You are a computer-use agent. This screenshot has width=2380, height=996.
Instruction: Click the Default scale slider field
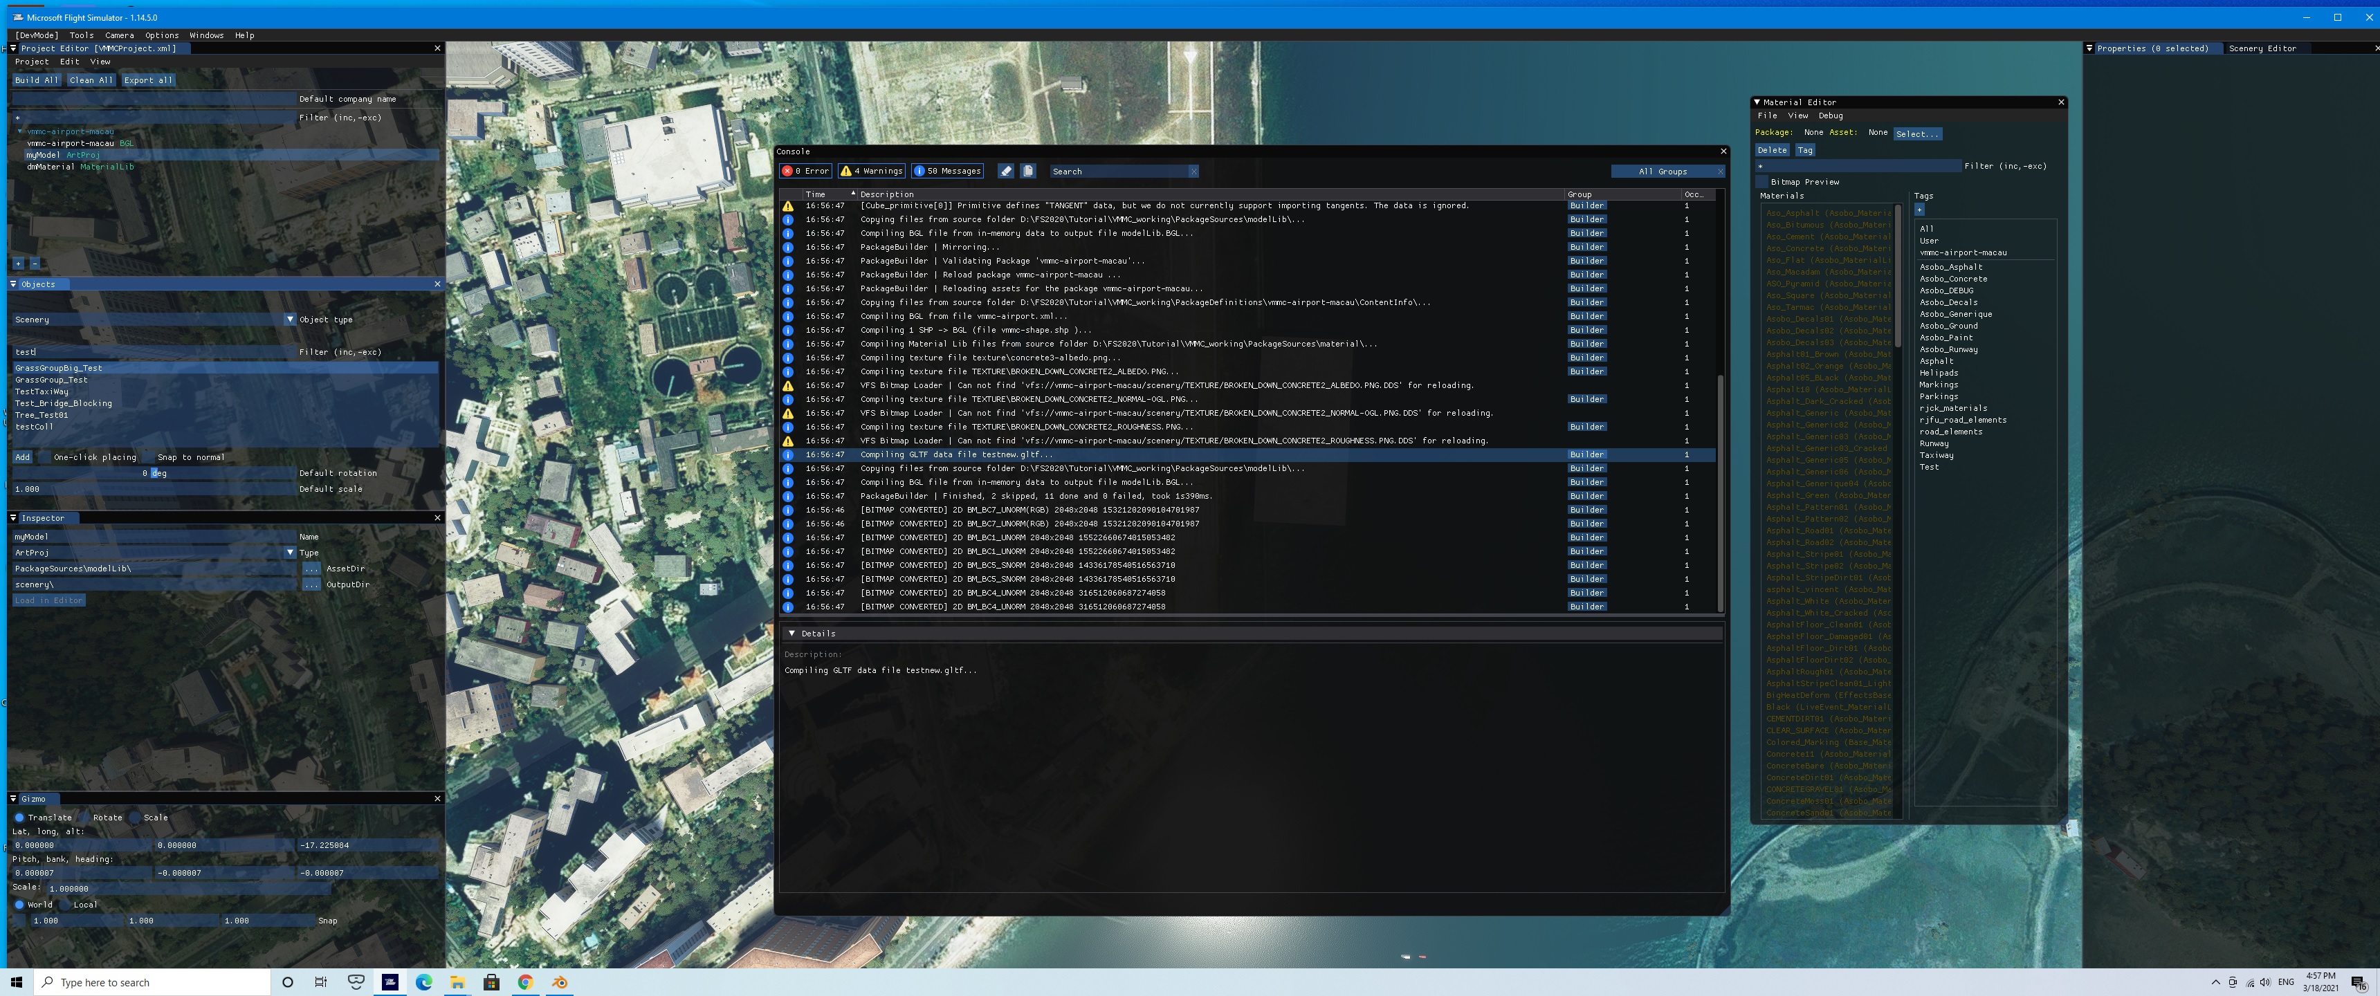[x=154, y=490]
